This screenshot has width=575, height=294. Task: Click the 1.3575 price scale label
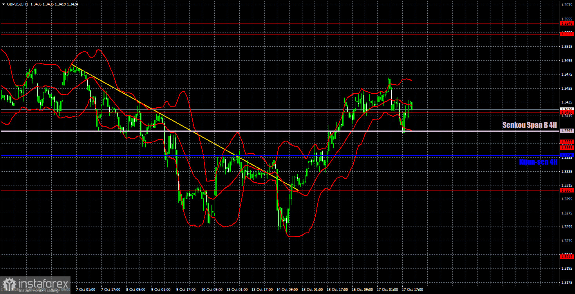pyautogui.click(x=567, y=5)
